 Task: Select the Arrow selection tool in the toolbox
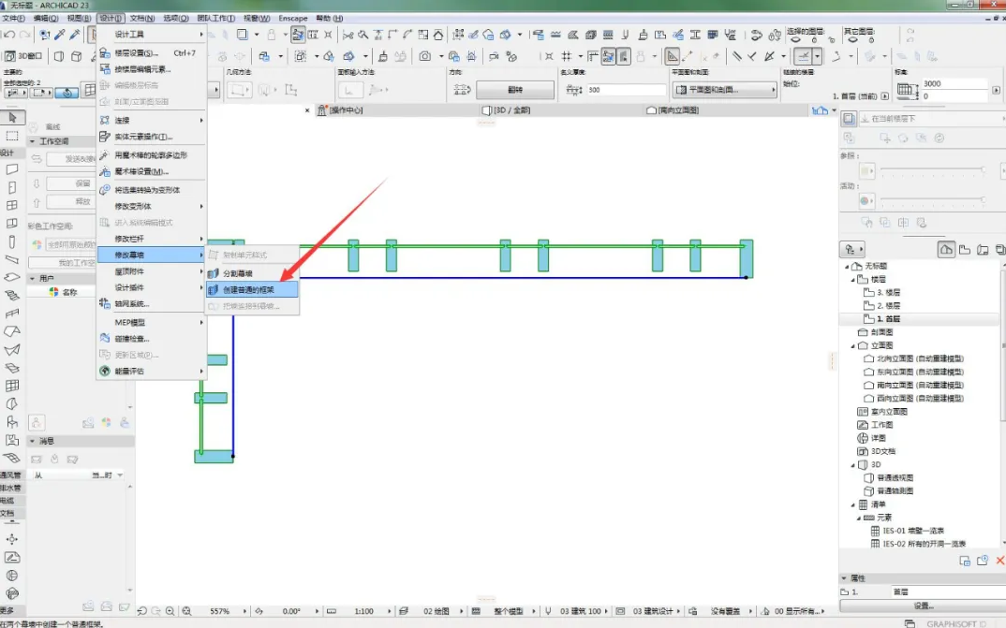click(x=12, y=117)
